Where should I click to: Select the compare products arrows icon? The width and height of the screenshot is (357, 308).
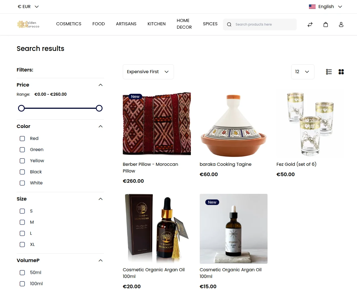(x=310, y=24)
